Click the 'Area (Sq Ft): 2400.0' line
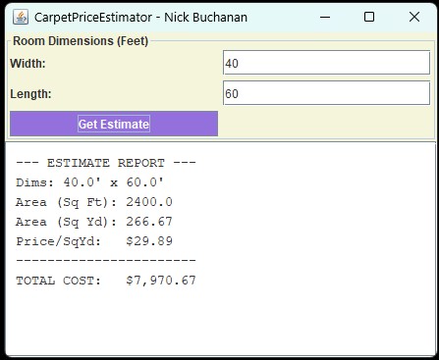The height and width of the screenshot is (360, 439). point(94,202)
